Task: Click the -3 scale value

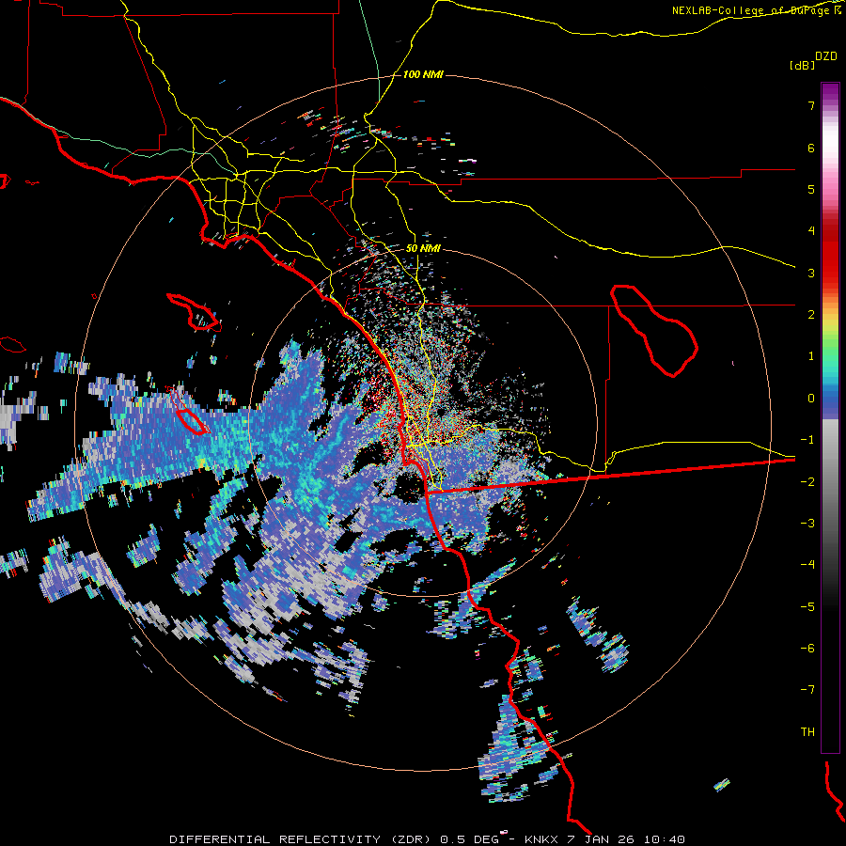Action: (x=807, y=523)
